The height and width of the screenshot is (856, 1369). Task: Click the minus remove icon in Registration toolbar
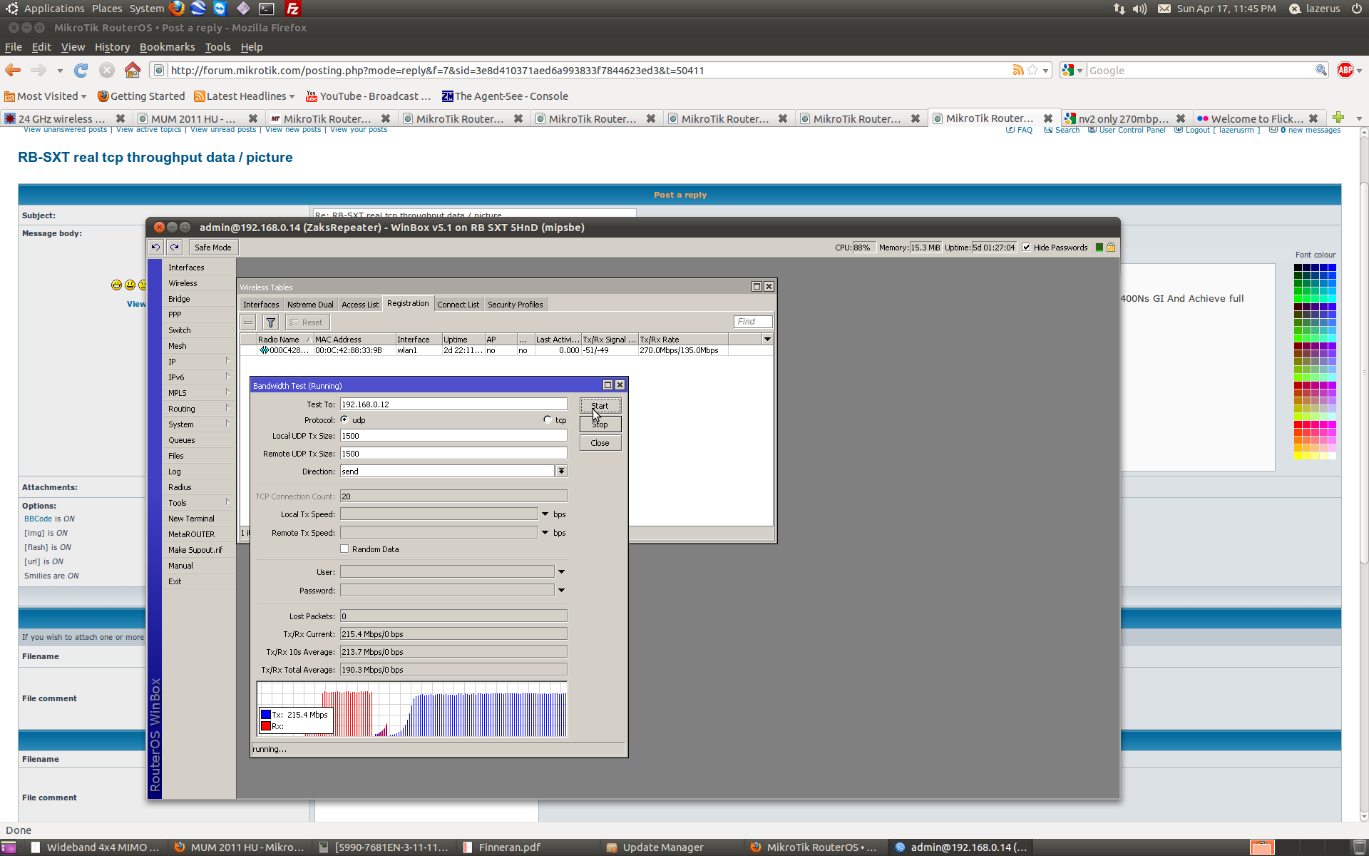click(248, 322)
